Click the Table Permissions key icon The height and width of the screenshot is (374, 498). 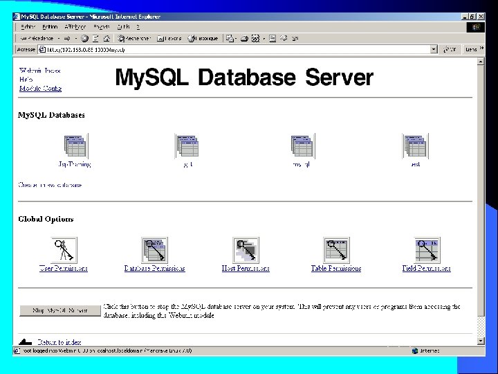pos(336,250)
